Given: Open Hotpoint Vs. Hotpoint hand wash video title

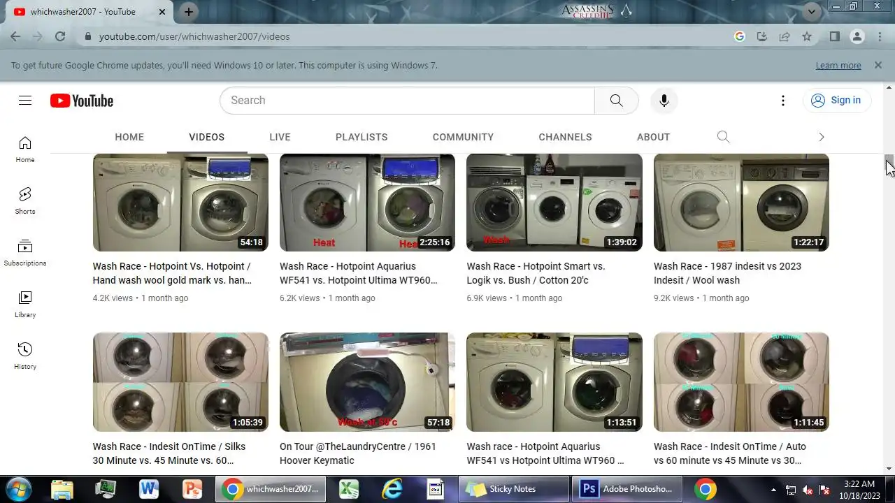Looking at the screenshot, I should point(172,273).
